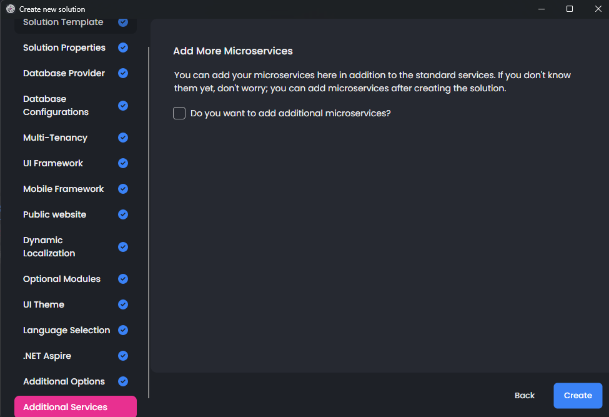Click the checkmark icon next to Solution Properties
The height and width of the screenshot is (417, 609).
123,48
